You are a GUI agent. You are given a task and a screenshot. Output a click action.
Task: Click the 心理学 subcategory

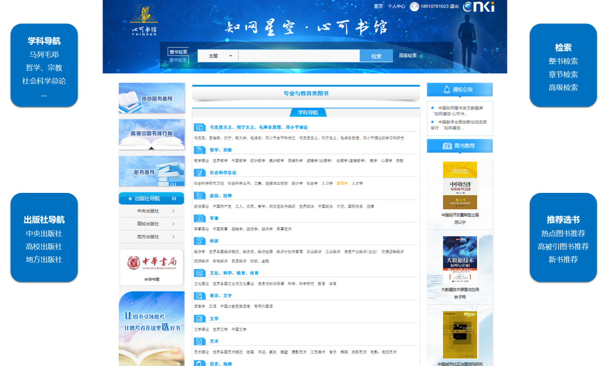[x=387, y=161]
